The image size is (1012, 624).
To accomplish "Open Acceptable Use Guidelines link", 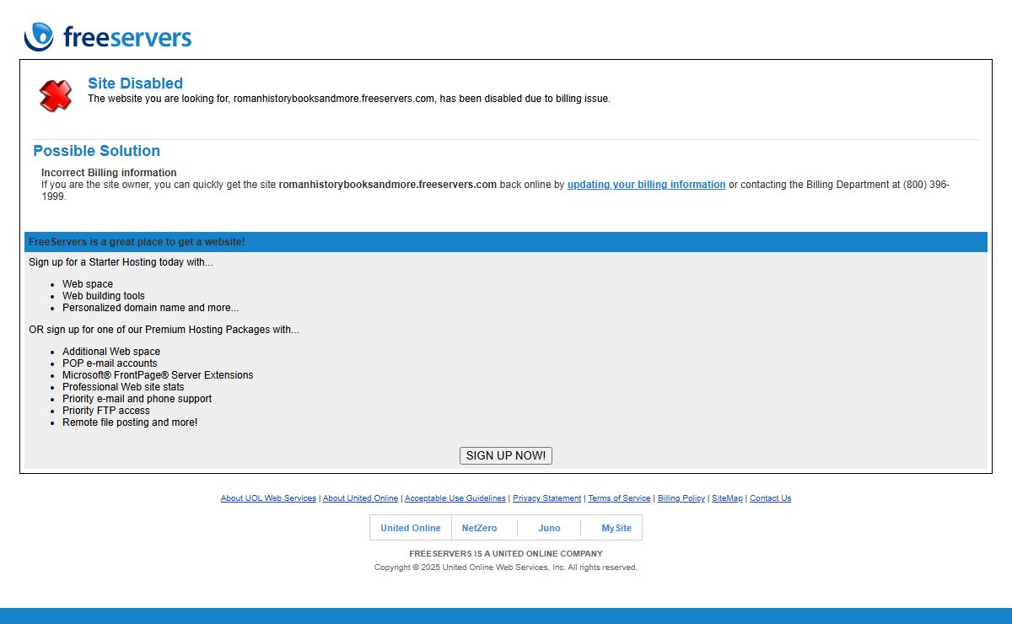I will [455, 498].
